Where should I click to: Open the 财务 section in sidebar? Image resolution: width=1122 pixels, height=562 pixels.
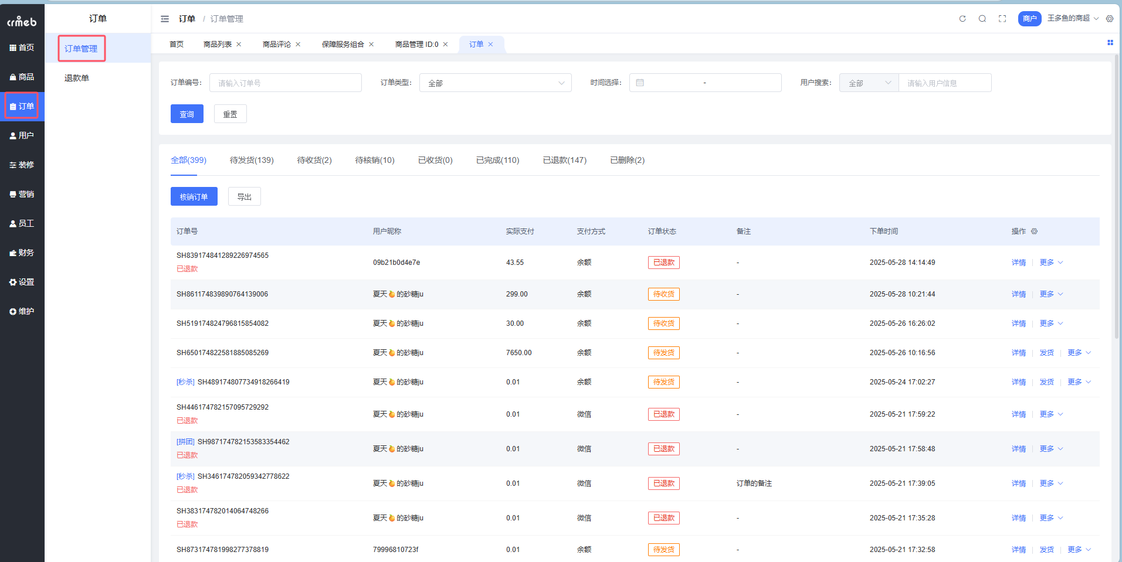coord(22,253)
